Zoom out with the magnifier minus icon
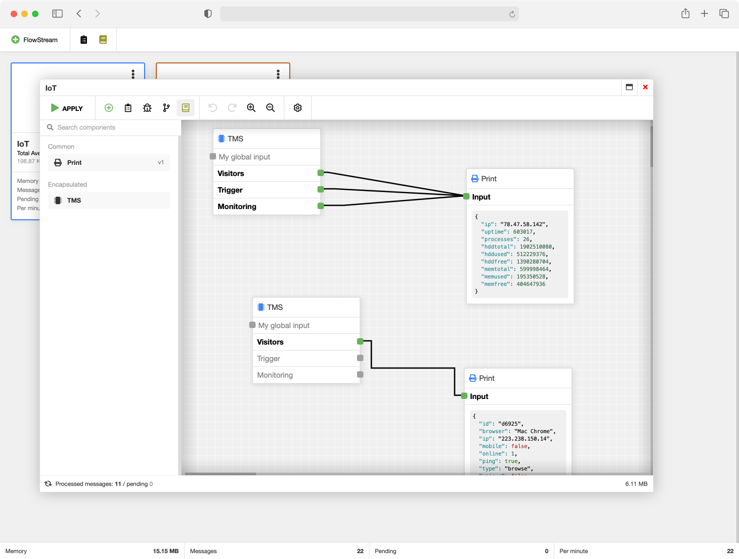Viewport: 739px width, 559px height. pos(271,108)
